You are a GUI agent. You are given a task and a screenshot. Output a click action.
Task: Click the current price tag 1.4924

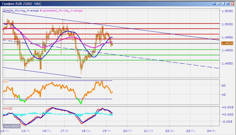click(x=227, y=44)
